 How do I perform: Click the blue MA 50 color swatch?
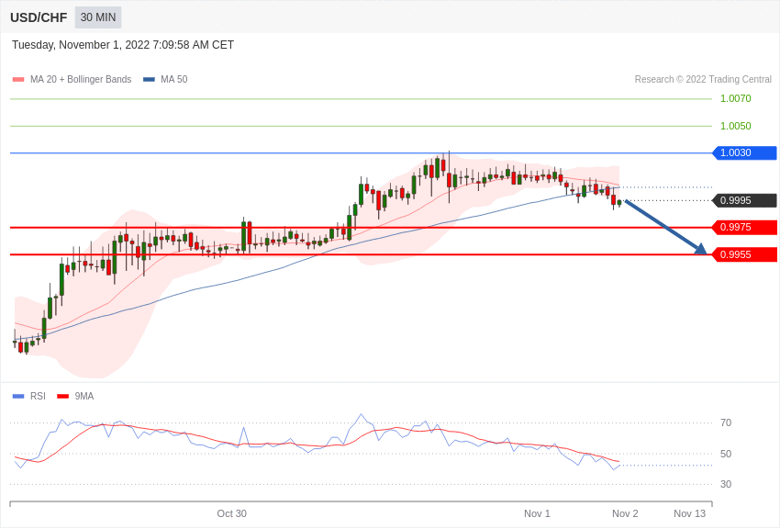[149, 80]
